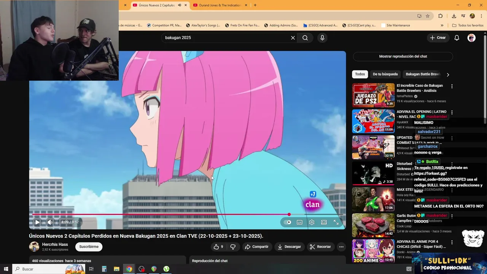
Task: Open Chrome three-dot menu
Action: coord(481,16)
